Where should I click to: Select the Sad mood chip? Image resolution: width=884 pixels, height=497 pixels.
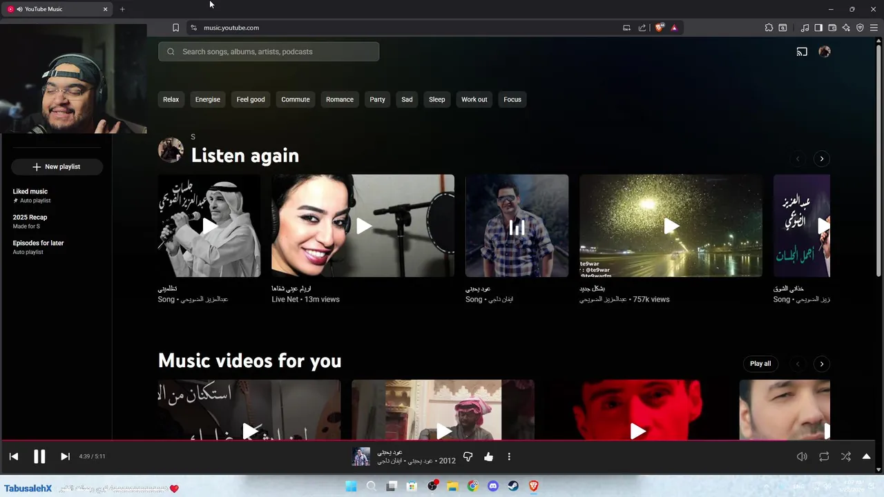pos(407,99)
